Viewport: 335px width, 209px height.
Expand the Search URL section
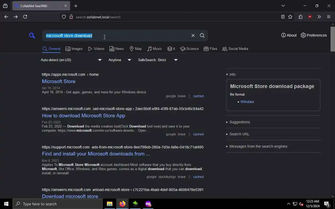(238, 134)
